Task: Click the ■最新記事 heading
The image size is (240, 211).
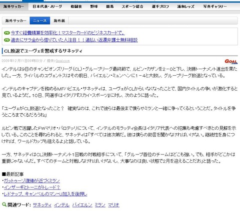Action: (12, 174)
